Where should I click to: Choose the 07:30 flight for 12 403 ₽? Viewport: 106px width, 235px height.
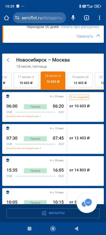[53, 139]
